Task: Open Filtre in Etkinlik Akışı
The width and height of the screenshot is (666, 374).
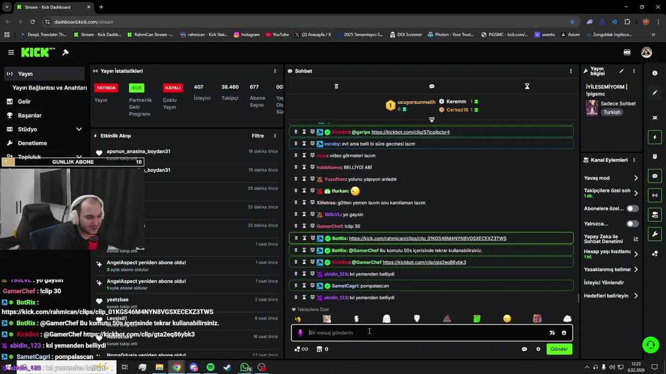Action: [258, 136]
